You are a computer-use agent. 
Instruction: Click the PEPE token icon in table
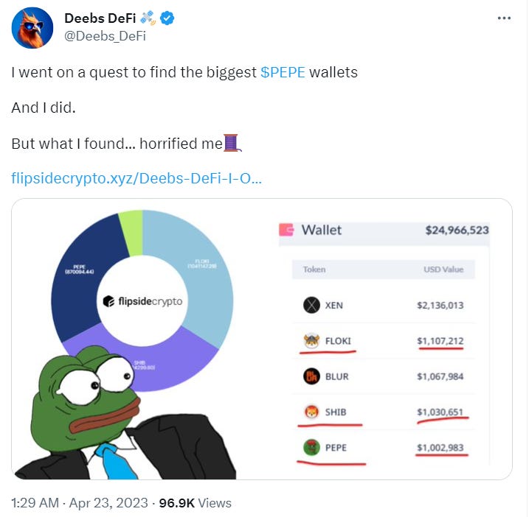(311, 448)
